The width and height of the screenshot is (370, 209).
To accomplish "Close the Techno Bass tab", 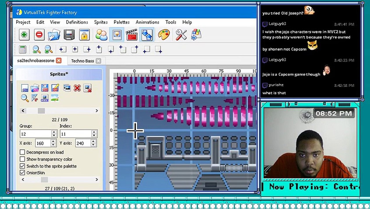I will pos(98,61).
